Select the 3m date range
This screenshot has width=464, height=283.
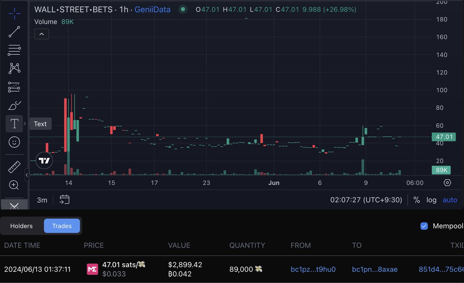(42, 200)
